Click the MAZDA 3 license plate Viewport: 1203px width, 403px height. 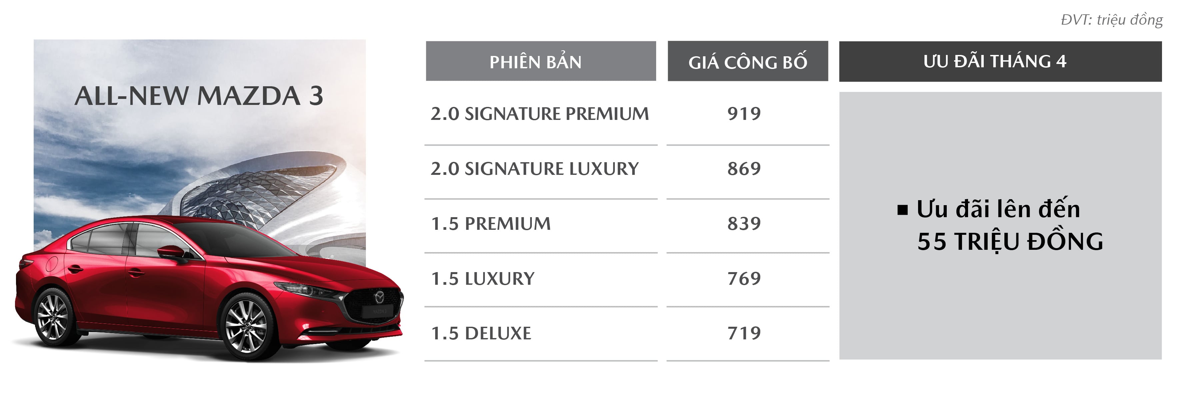[380, 311]
